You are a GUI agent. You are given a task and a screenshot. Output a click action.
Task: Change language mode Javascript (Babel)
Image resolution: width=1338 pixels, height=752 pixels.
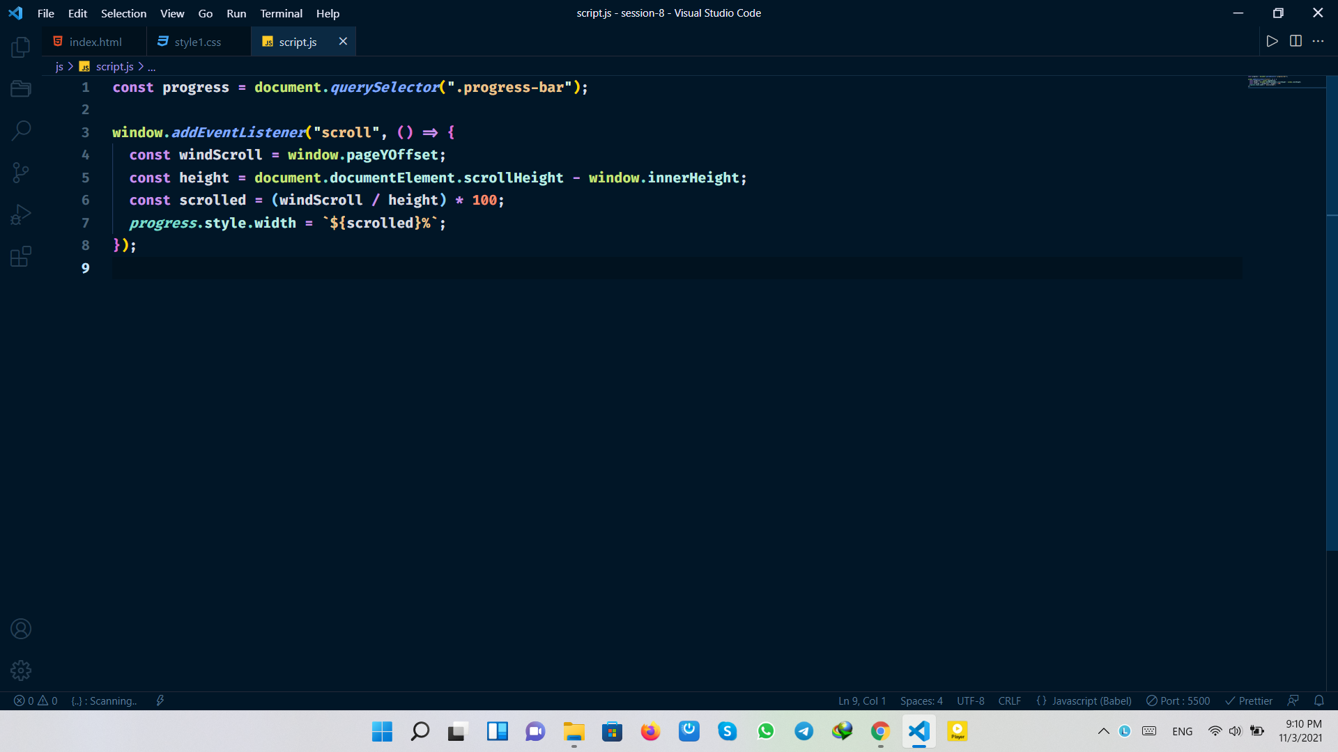(1091, 700)
